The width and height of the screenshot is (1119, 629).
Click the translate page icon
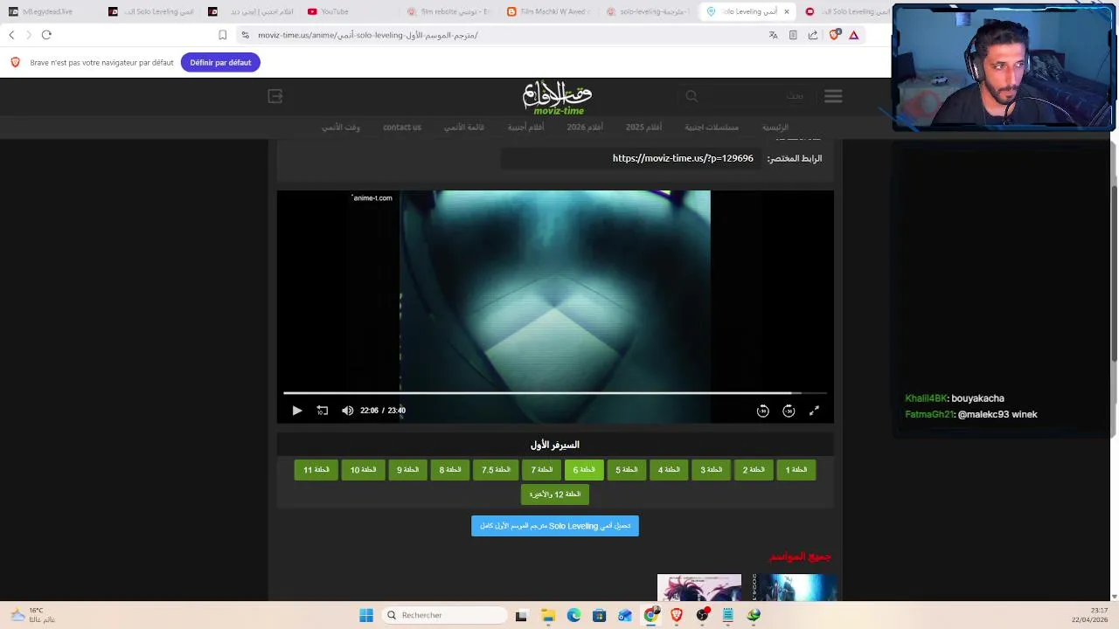(x=773, y=35)
